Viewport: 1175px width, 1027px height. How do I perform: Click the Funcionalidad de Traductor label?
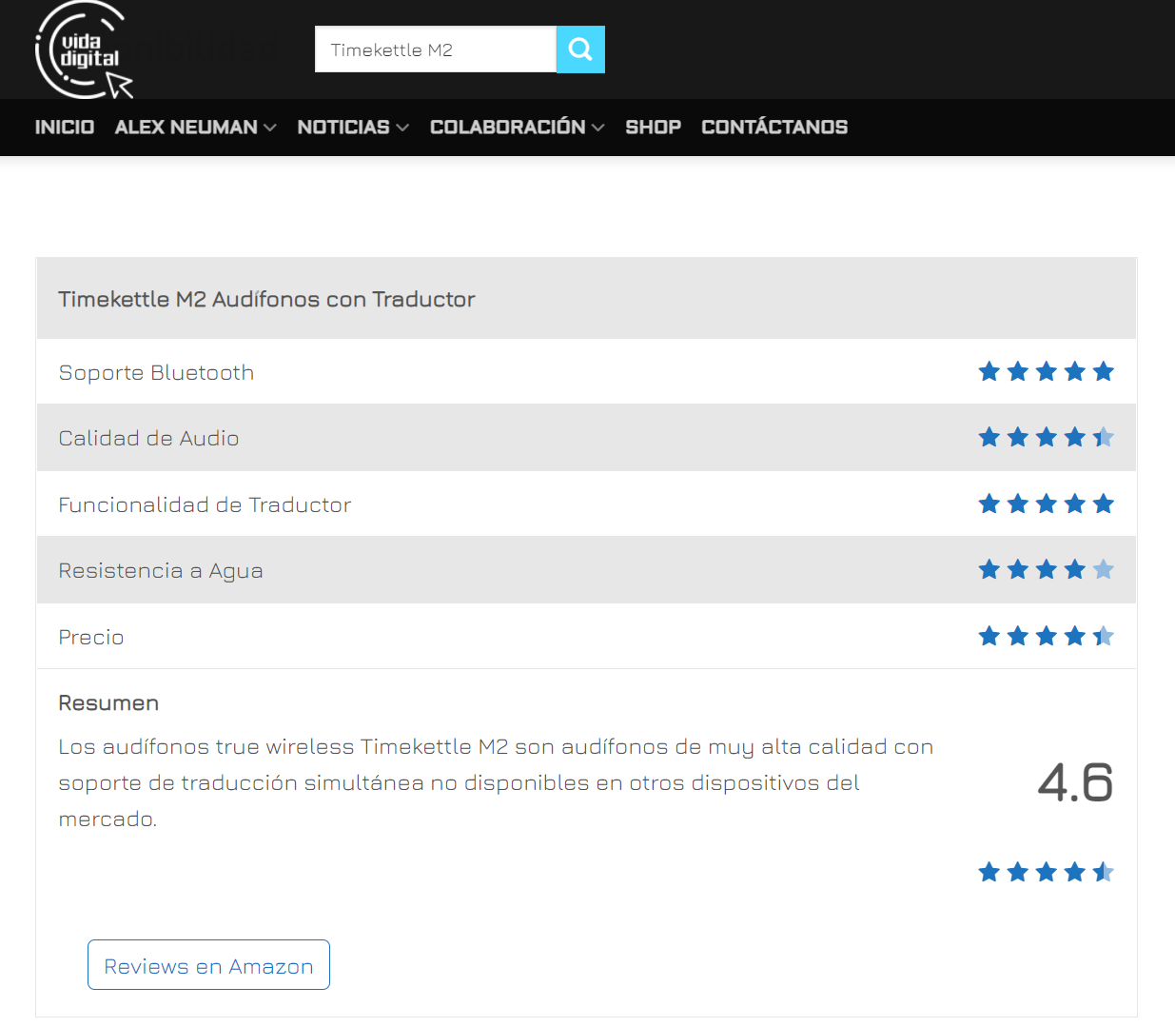click(x=205, y=504)
